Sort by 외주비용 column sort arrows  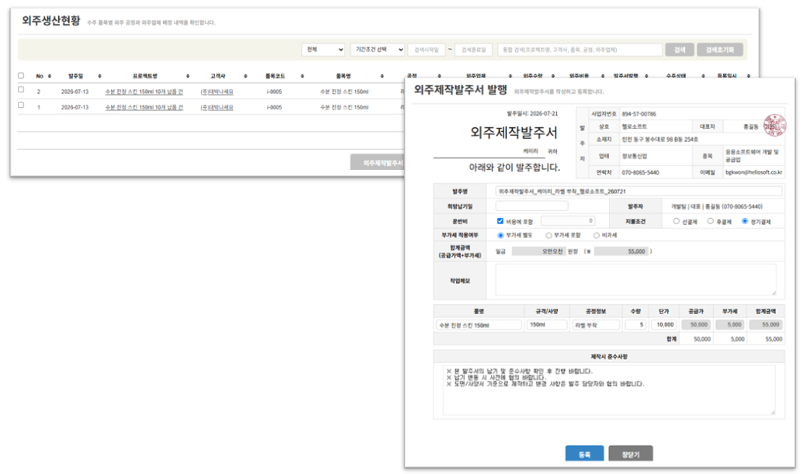tap(603, 76)
